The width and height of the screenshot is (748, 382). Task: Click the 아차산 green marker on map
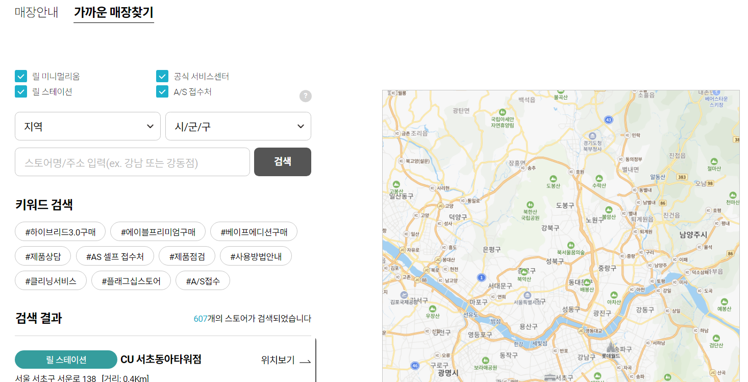(x=614, y=294)
